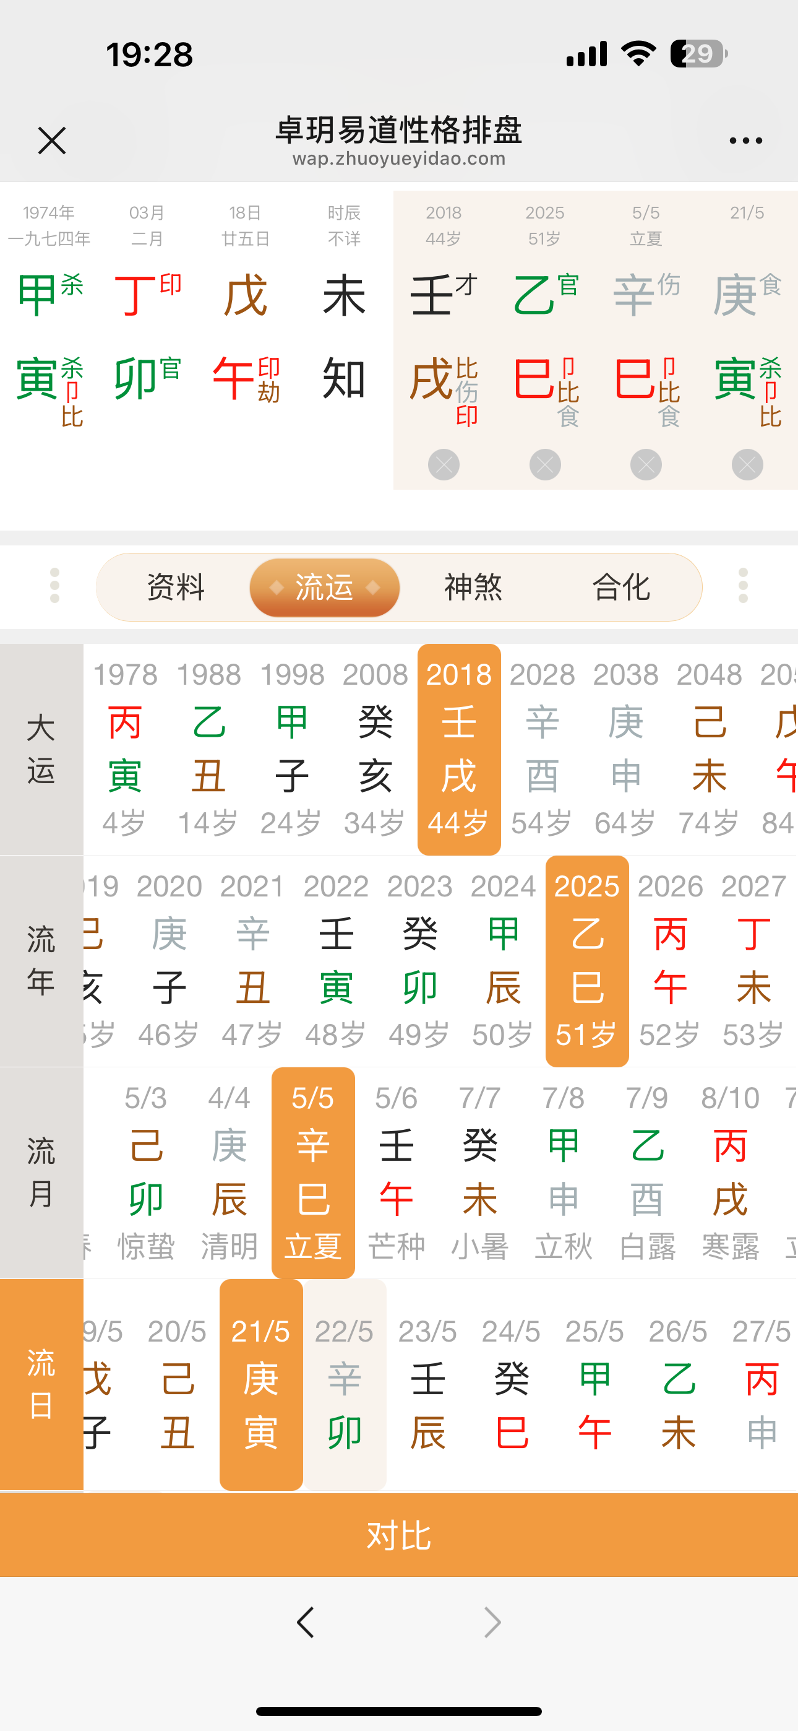Select the 2026 丙午 流年 year
The image size is (798, 1731).
[670, 960]
